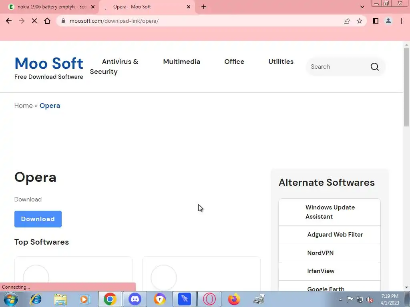Launch Internet Explorer from taskbar
The height and width of the screenshot is (307, 410).
click(x=36, y=299)
